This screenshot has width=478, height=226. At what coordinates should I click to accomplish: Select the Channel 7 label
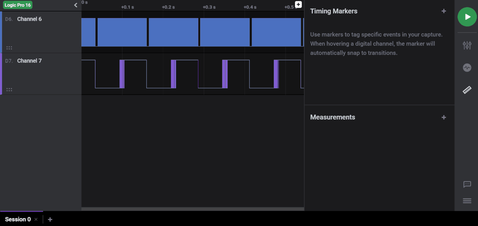point(30,60)
